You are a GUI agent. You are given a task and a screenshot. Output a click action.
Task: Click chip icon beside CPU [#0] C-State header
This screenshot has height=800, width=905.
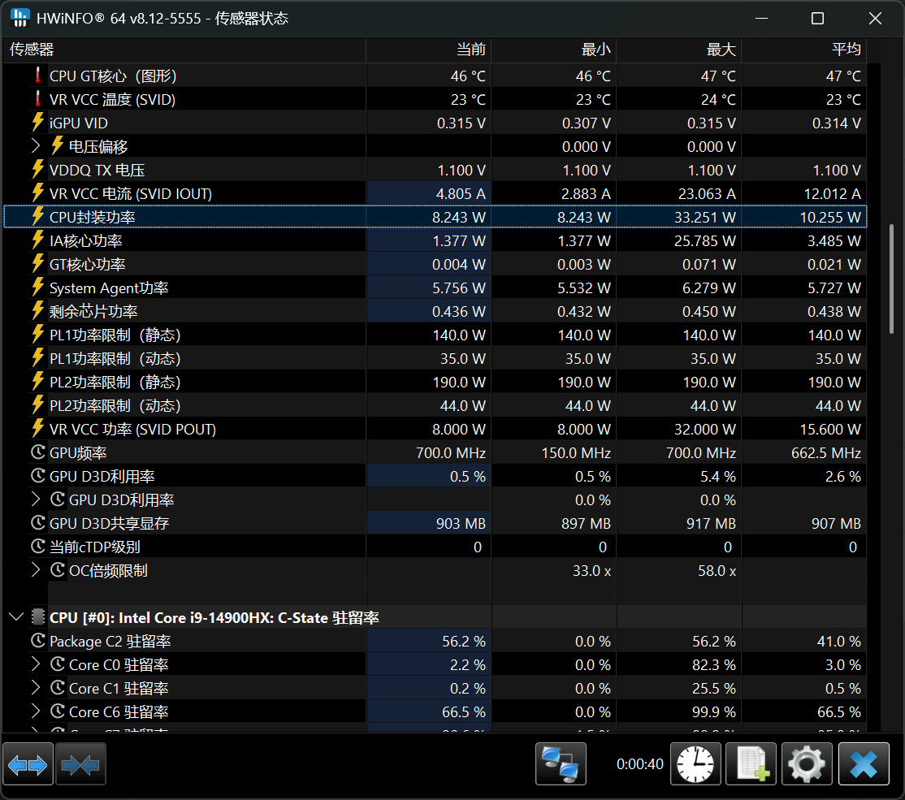click(37, 617)
